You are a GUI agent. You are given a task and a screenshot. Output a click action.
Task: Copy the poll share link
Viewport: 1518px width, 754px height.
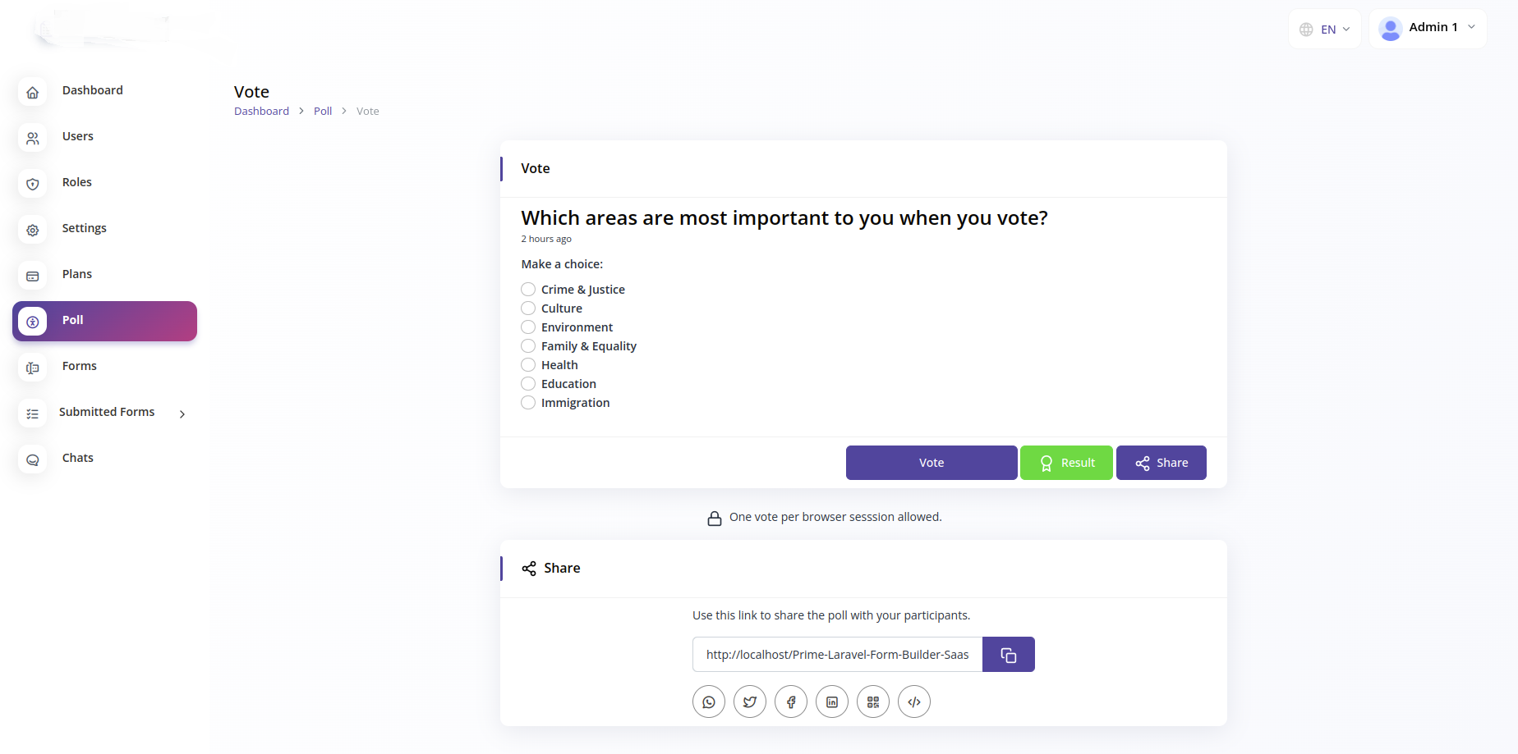[1009, 655]
